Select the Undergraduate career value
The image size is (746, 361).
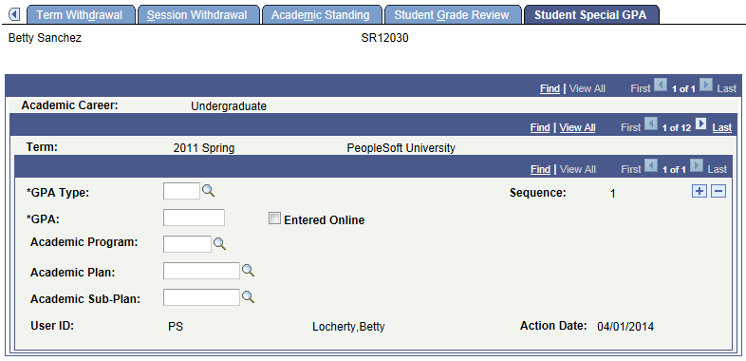click(229, 106)
